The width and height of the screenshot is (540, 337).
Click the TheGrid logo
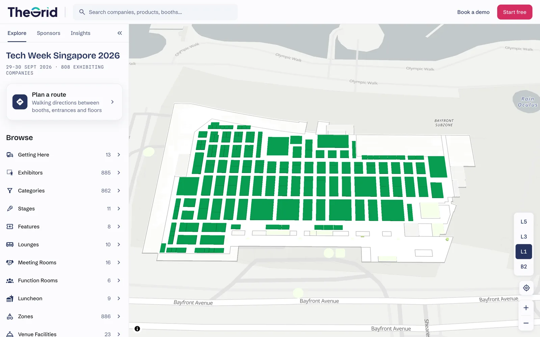[33, 12]
